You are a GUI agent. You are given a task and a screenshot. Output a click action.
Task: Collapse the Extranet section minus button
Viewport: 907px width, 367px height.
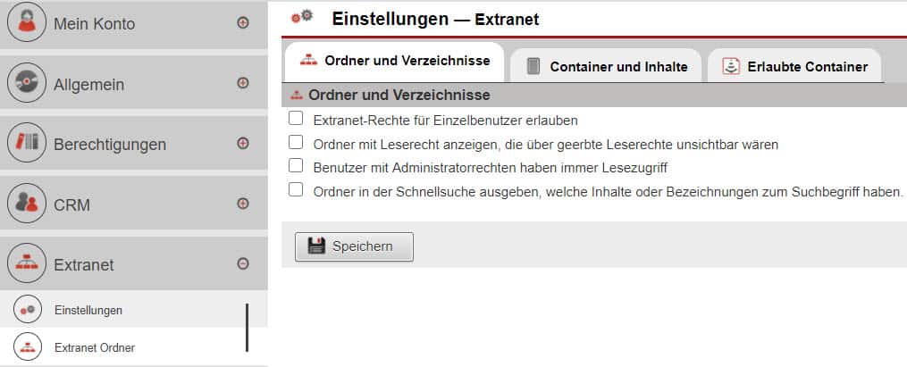(x=243, y=263)
